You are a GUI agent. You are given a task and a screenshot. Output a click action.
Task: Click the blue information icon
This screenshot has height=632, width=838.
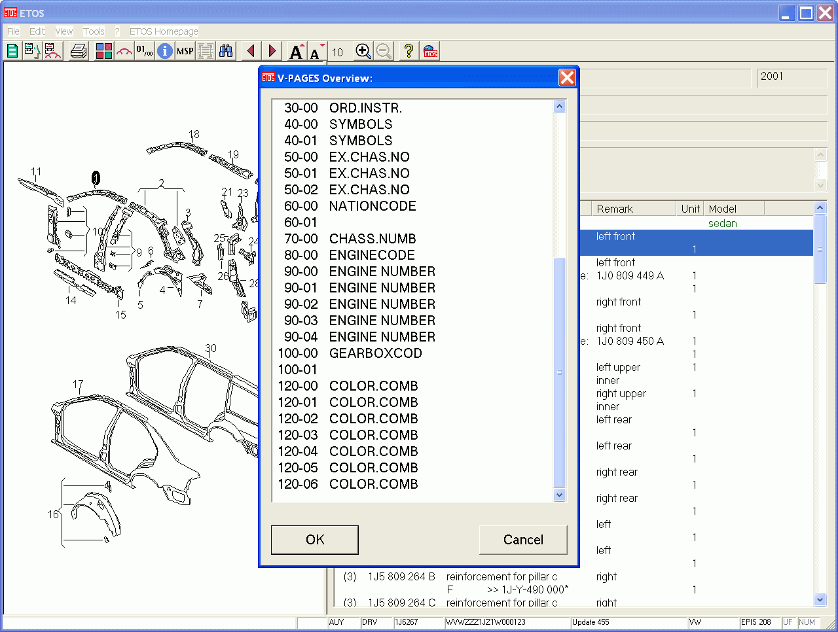(165, 51)
